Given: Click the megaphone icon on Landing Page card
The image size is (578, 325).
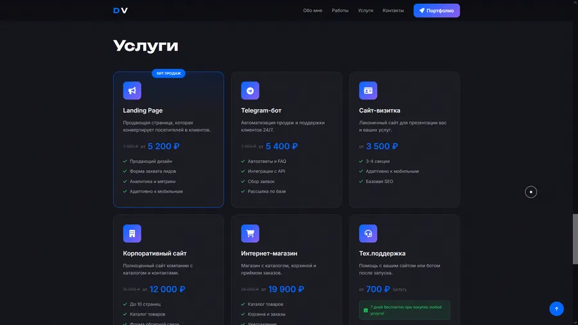Looking at the screenshot, I should (x=132, y=91).
